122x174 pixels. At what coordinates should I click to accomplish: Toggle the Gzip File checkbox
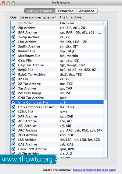[13, 60]
